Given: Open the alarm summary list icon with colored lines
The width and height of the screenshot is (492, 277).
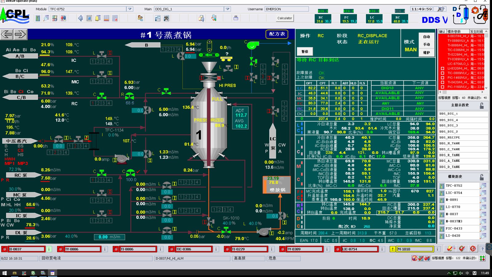Looking at the screenshot, I should (x=106, y=18).
